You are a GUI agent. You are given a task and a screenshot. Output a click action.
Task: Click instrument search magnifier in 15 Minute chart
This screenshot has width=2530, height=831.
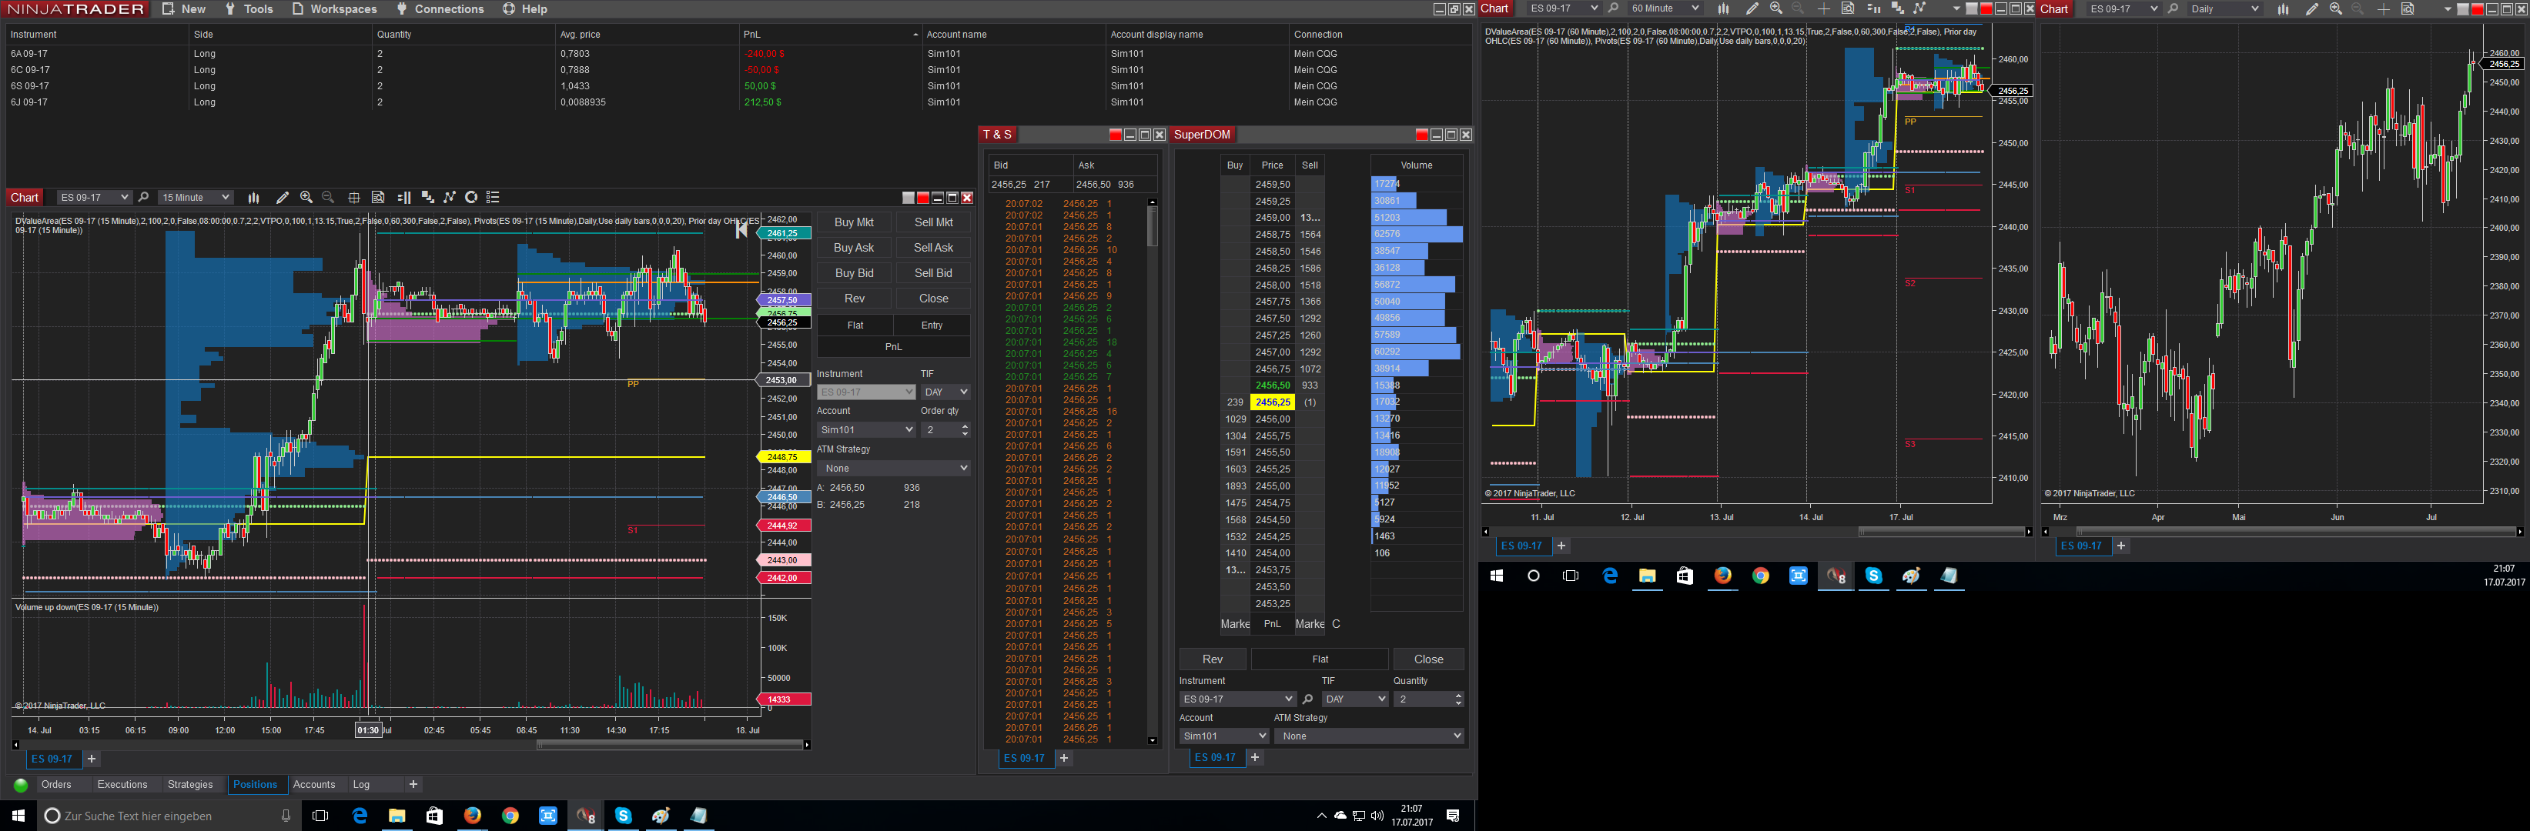tap(145, 197)
